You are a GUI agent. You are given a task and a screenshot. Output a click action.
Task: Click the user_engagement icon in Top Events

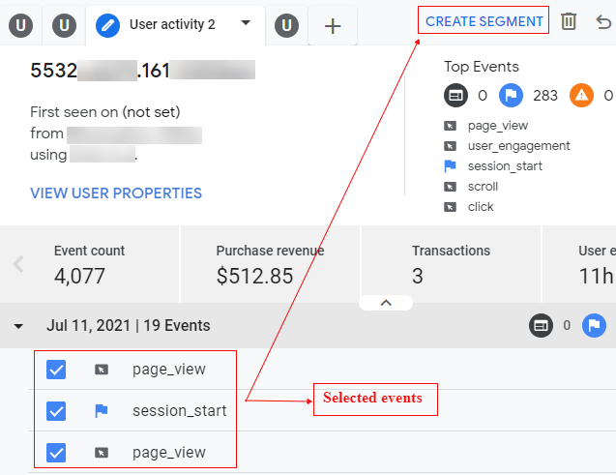(x=451, y=146)
